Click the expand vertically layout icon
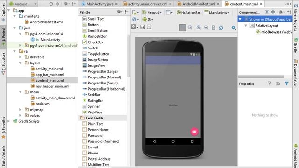299x168 pixels. (x=149, y=27)
